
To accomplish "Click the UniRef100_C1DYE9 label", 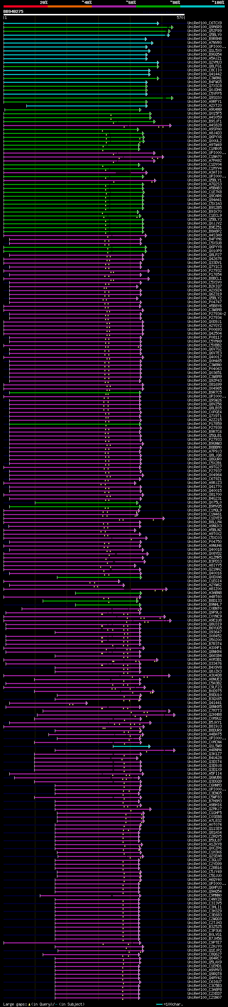I will 204,518.
